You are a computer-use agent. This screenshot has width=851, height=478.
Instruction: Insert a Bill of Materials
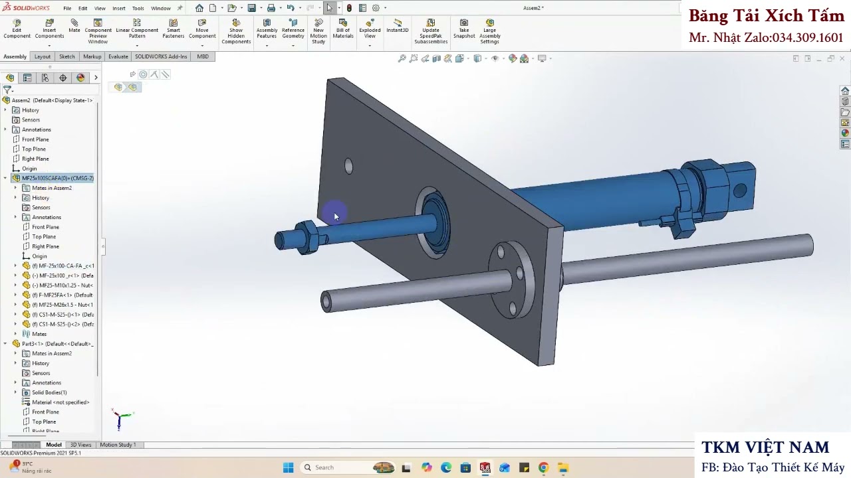coord(343,29)
